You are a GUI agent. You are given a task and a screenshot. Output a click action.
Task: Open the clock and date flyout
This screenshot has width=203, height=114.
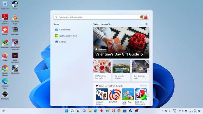click(193, 111)
